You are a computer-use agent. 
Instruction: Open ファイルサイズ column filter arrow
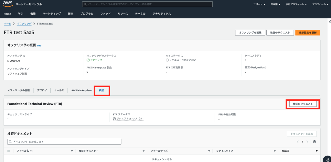(x=209, y=151)
